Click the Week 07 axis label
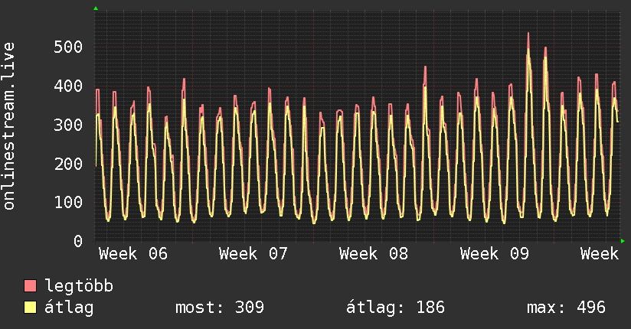 (x=253, y=254)
